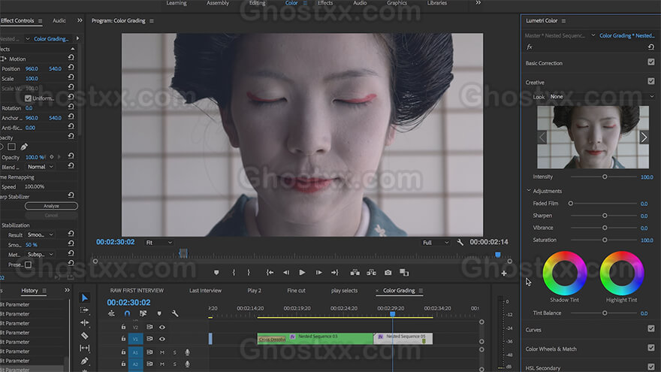This screenshot has width=661, height=372.
Task: Toggle Curves section checkbox
Action: pyautogui.click(x=651, y=328)
